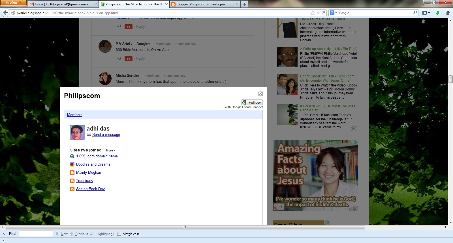Close the Blogger Create post tab
Image resolution: width=453 pixels, height=243 pixels.
(237, 4)
